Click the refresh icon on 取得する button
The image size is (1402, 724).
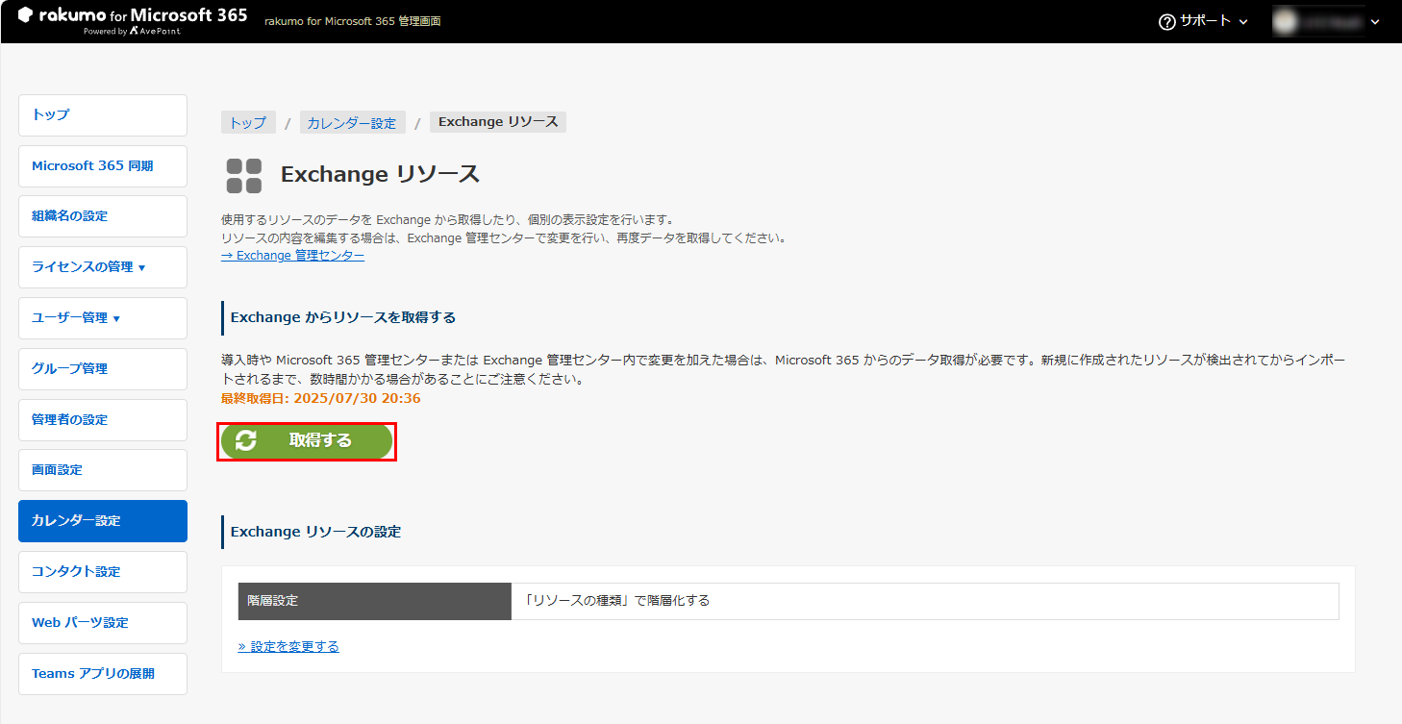246,441
